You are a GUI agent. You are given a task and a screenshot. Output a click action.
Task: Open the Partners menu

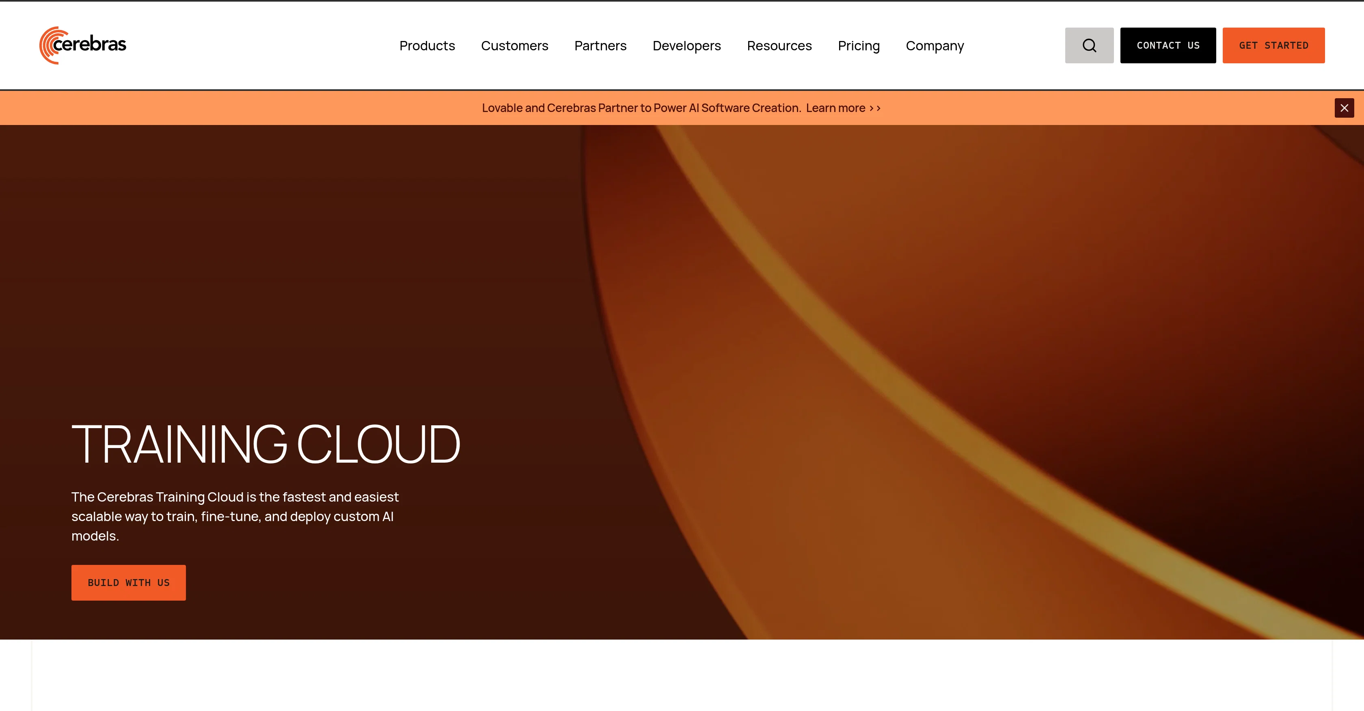pos(600,46)
